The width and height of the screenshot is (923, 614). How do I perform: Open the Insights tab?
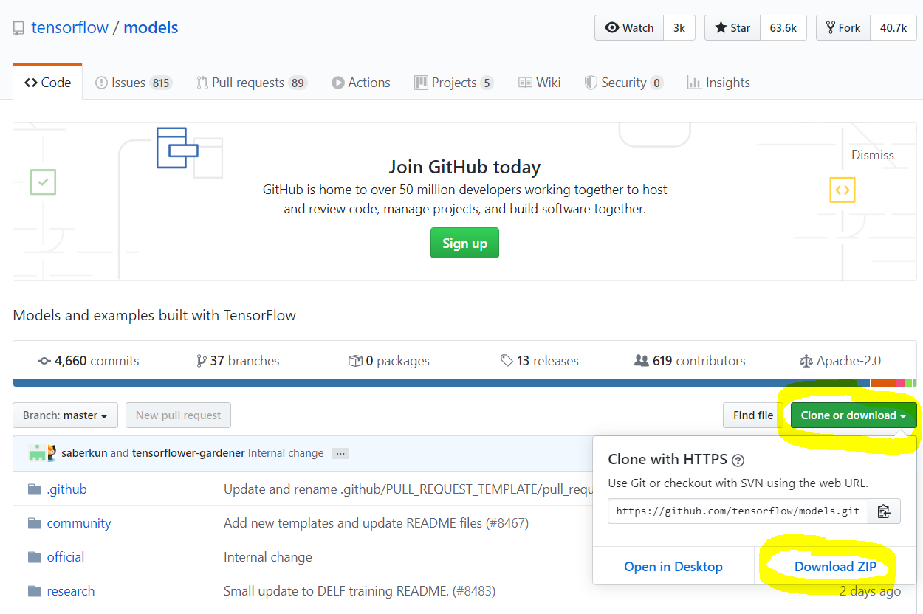pyautogui.click(x=718, y=83)
